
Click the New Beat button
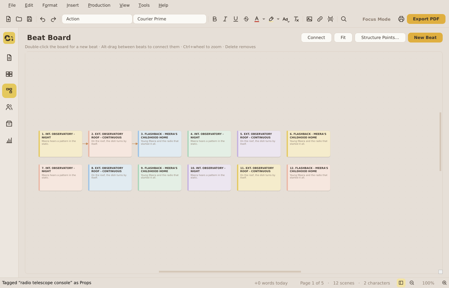point(425,38)
